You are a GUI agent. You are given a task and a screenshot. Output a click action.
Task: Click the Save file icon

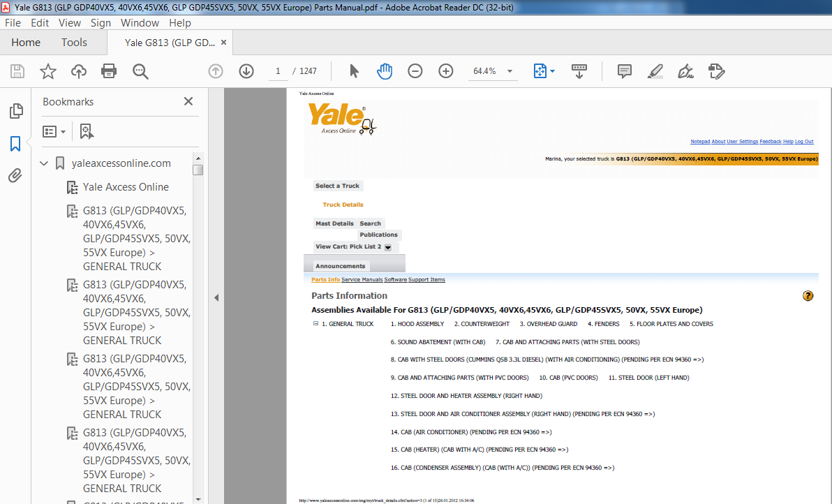point(17,71)
